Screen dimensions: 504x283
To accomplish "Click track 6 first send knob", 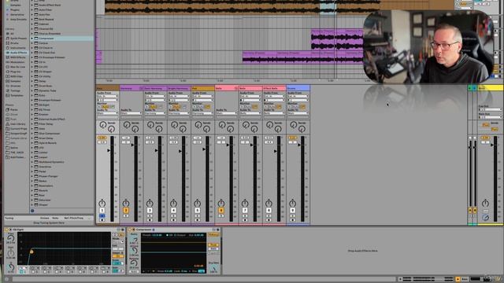I will pos(222,125).
